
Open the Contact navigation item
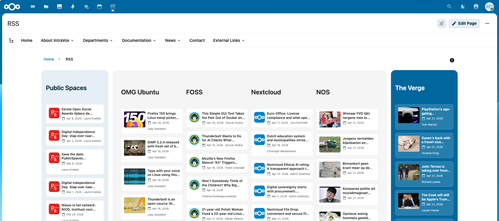pyautogui.click(x=197, y=41)
